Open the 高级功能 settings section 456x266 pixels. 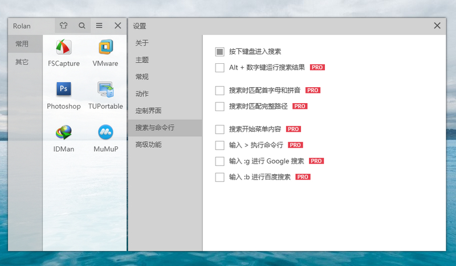pyautogui.click(x=148, y=145)
